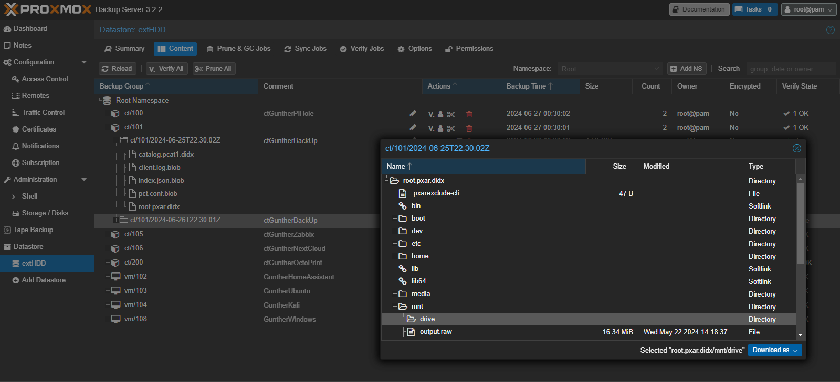The image size is (840, 382).
Task: Click the prune scissors icon for ct/101
Action: [451, 128]
